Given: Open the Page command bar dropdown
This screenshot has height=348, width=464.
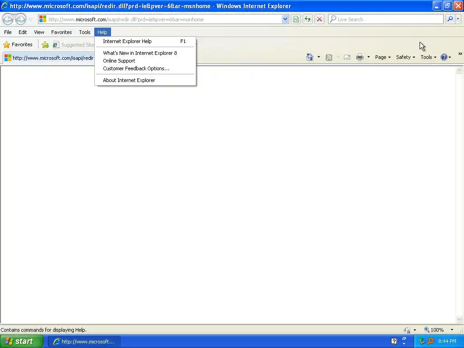Looking at the screenshot, I should (x=382, y=57).
